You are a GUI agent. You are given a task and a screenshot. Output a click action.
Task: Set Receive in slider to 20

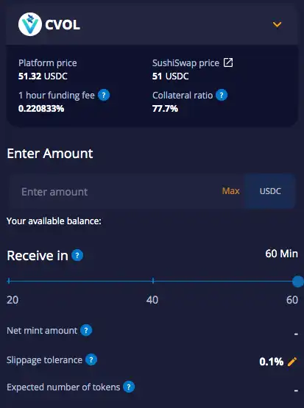pos(9,281)
